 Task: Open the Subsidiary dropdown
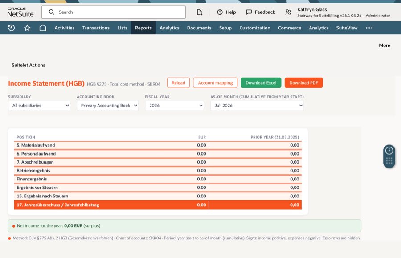[39, 106]
